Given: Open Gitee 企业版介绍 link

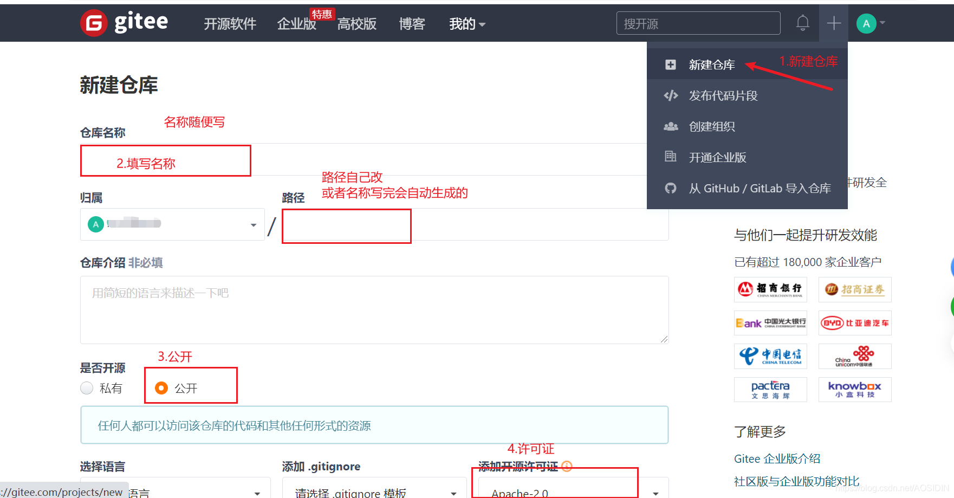Looking at the screenshot, I should (x=777, y=458).
